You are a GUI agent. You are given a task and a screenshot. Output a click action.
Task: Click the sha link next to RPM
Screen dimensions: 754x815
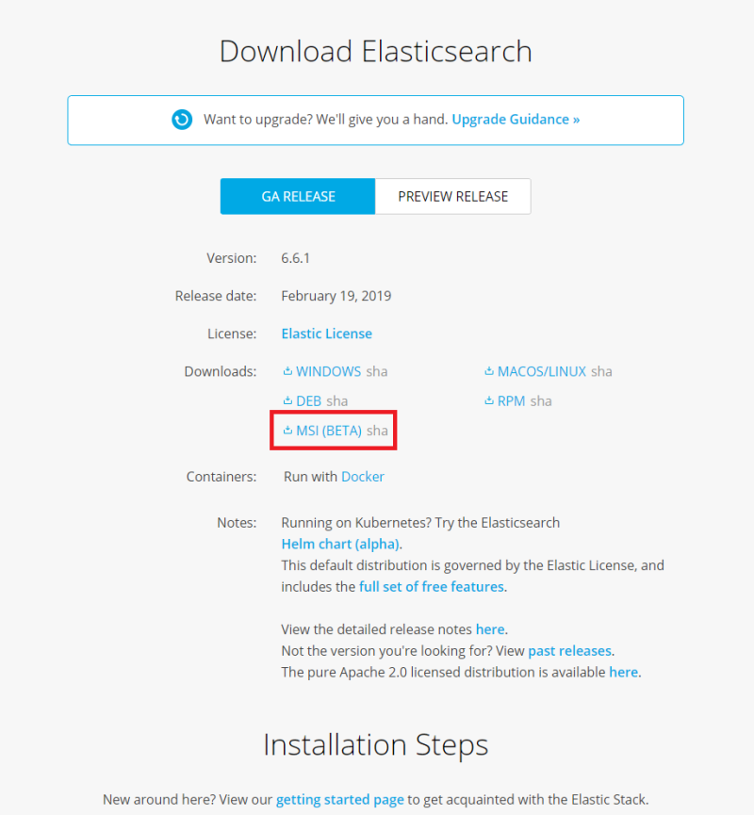coord(540,400)
